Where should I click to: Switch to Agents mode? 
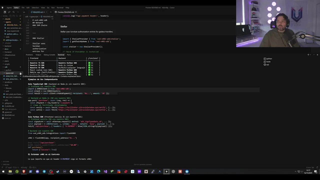[9, 7]
